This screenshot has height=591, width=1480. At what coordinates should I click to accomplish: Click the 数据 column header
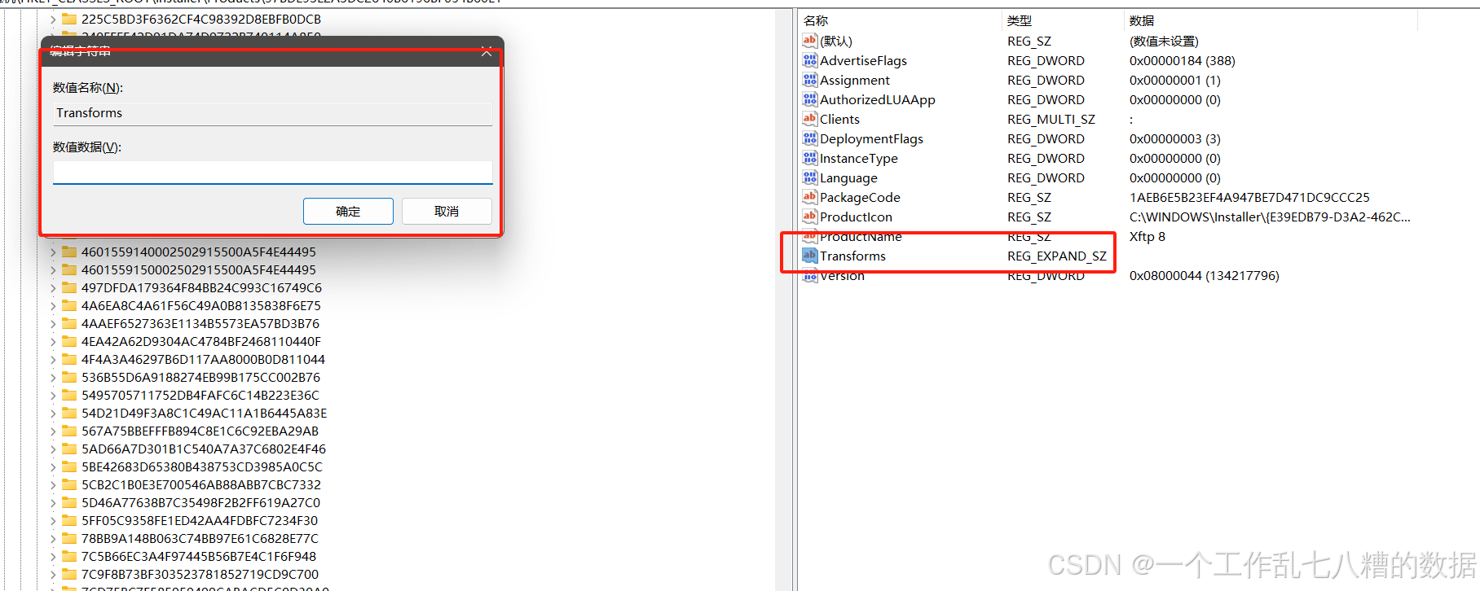(1142, 20)
